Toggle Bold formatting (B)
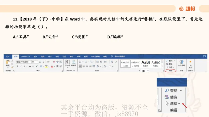The height and width of the screenshot is (117, 209). 18,66
